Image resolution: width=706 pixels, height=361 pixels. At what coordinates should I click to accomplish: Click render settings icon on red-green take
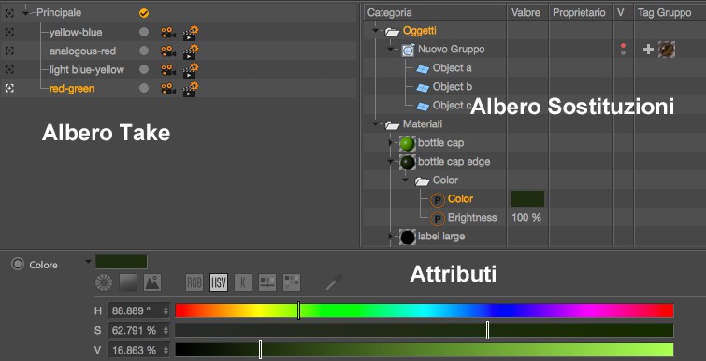click(191, 89)
